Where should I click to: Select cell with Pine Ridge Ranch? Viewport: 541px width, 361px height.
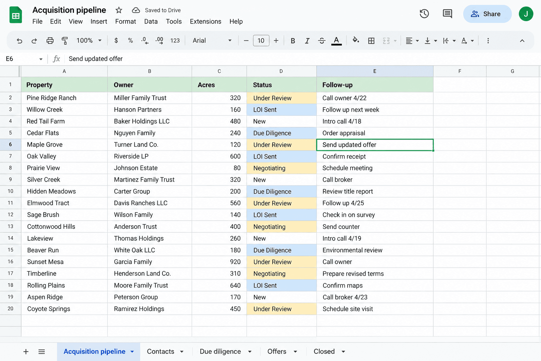click(x=64, y=98)
